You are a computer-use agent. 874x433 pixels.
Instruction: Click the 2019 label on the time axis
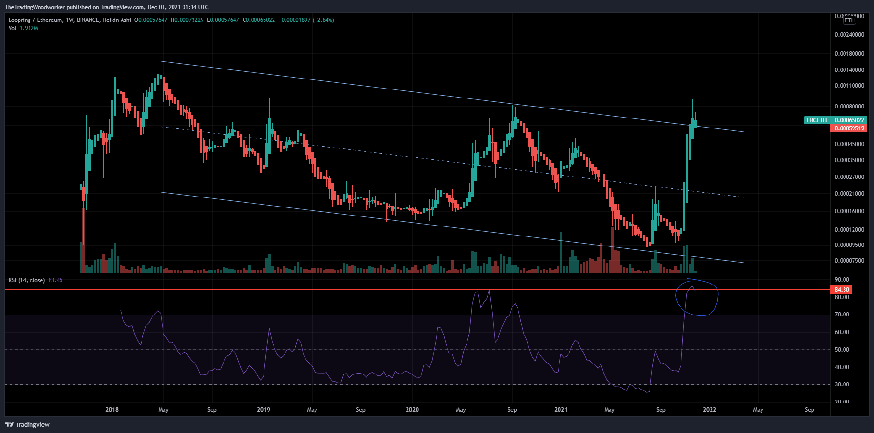coord(264,410)
